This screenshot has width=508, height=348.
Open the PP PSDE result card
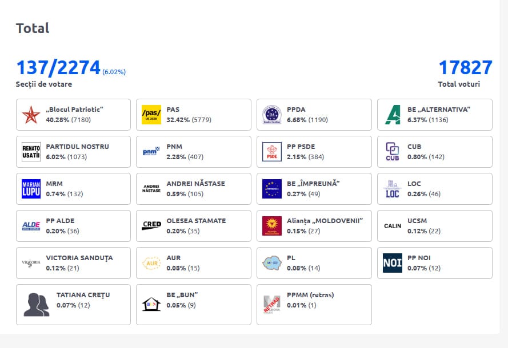[314, 152]
